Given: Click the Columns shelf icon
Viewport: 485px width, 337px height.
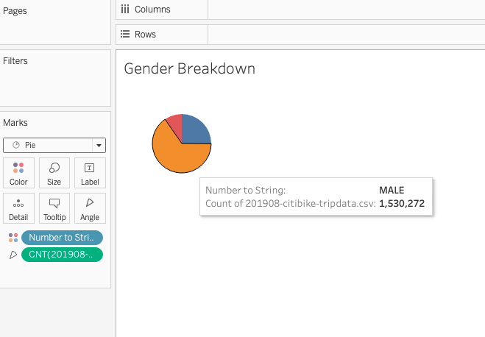Looking at the screenshot, I should pyautogui.click(x=125, y=10).
